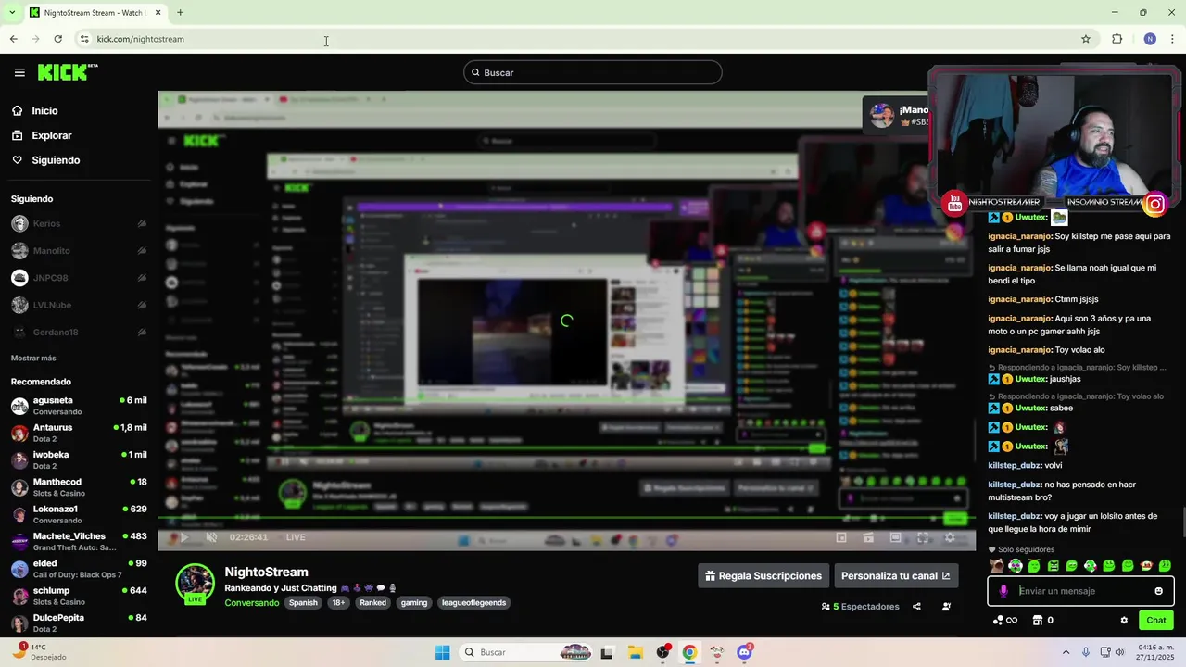Open a new Chrome tab

180,12
